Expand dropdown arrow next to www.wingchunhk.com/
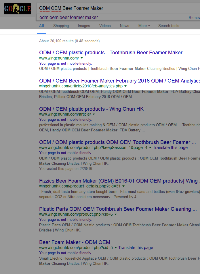Screen dimensions: 200x274 pyautogui.click(x=82, y=58)
